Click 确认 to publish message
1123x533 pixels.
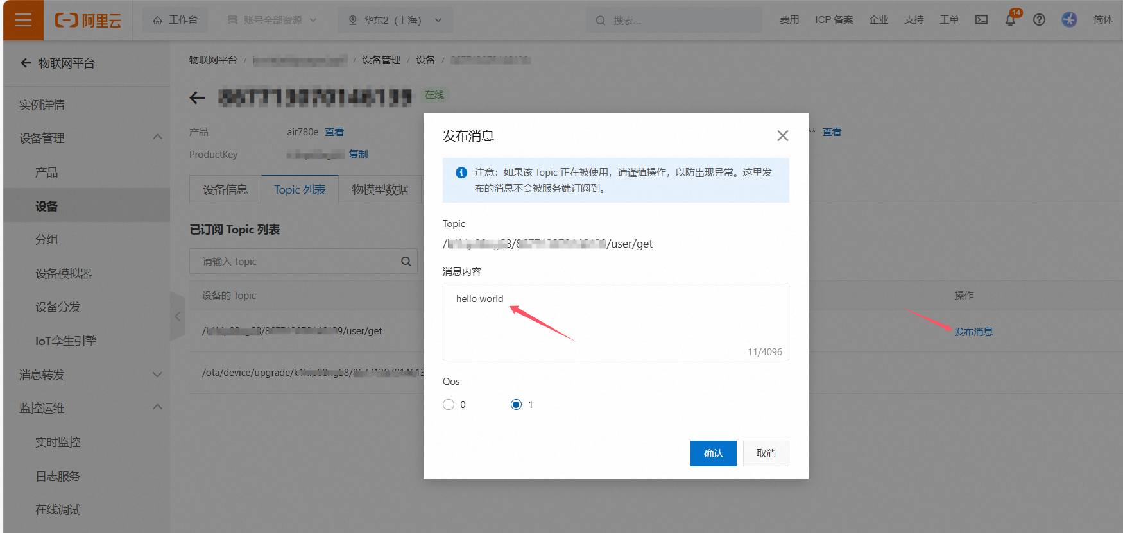coord(714,453)
